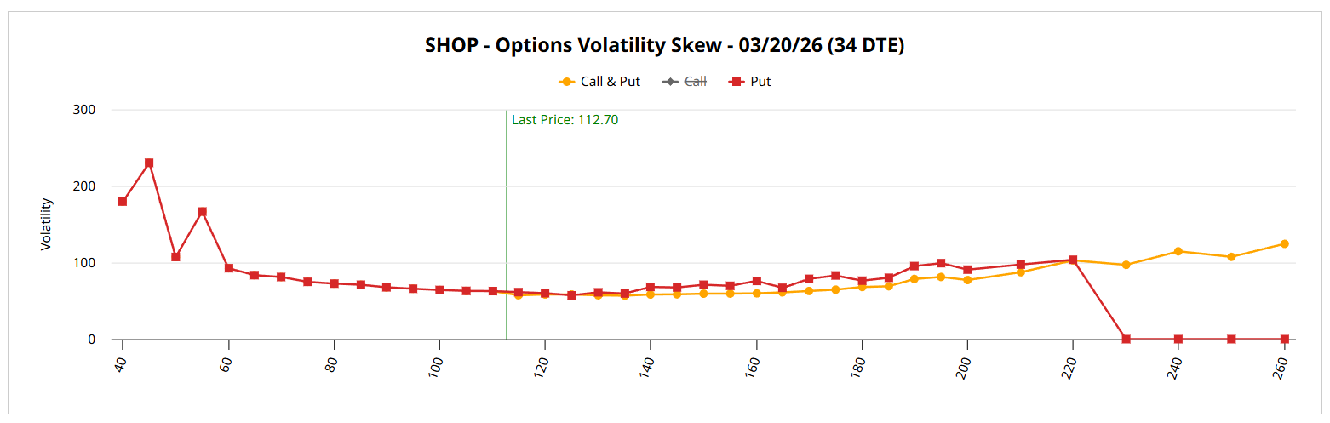
Task: Select the Call & Put point at strike 240
Action: 1178,251
